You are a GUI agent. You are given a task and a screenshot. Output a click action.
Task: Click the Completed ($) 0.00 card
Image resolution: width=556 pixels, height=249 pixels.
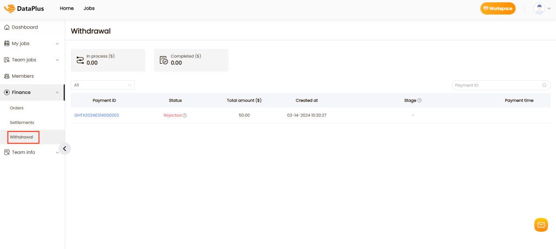[191, 60]
